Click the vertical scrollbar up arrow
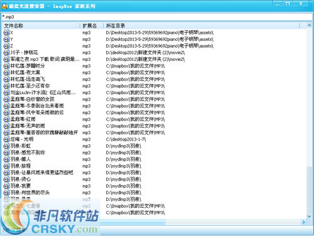The height and width of the screenshot is (236, 314). (309, 26)
